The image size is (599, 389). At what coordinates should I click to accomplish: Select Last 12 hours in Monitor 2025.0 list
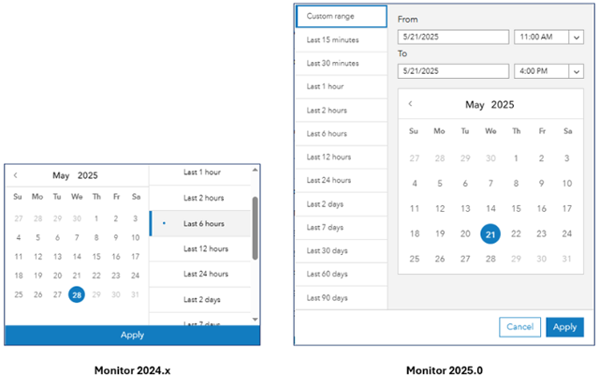point(342,157)
